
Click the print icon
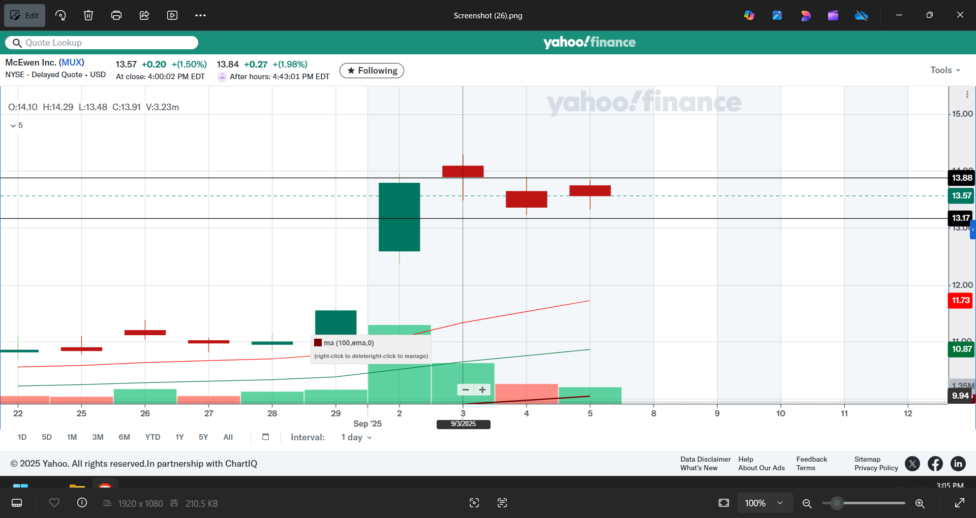(116, 15)
